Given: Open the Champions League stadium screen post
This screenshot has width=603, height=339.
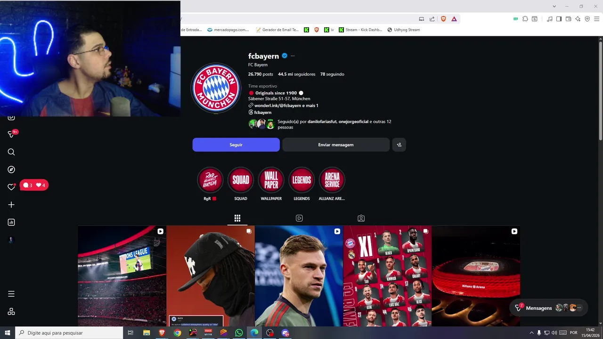Looking at the screenshot, I should pos(122,276).
